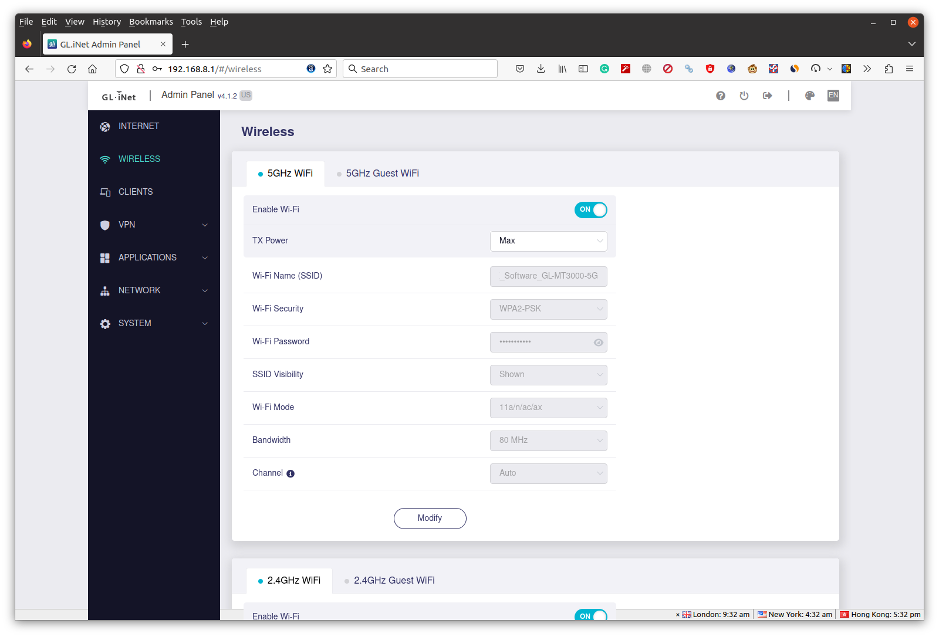Open the Firefox History menu

coord(107,22)
